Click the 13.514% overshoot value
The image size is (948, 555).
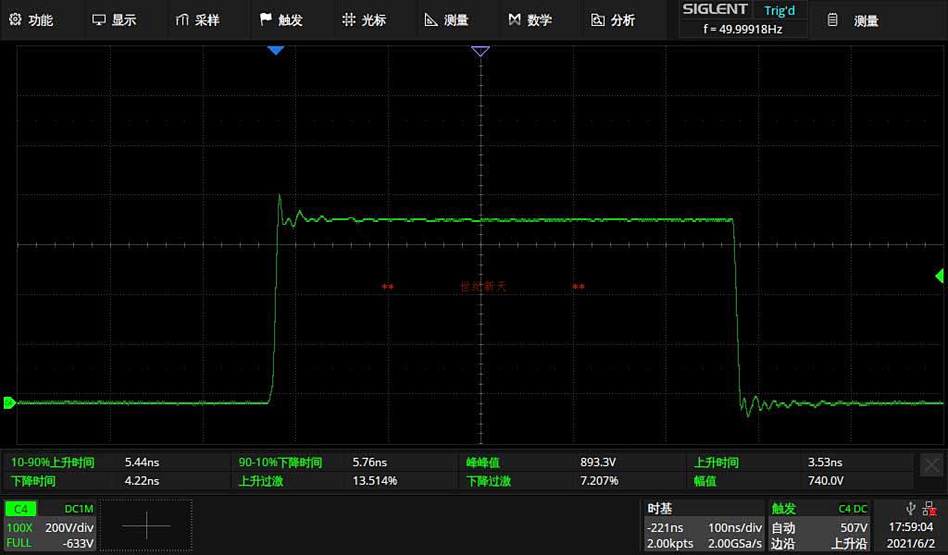pos(374,481)
